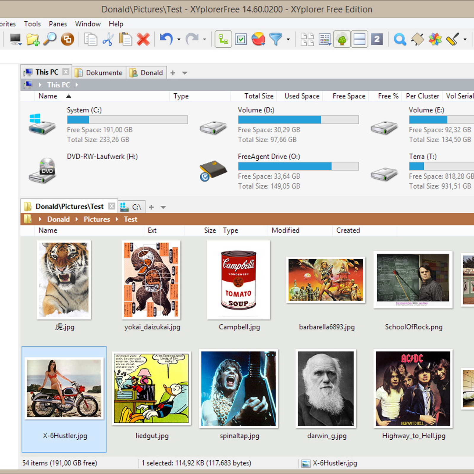Open top pane tab list dropdown arrow

[185, 73]
